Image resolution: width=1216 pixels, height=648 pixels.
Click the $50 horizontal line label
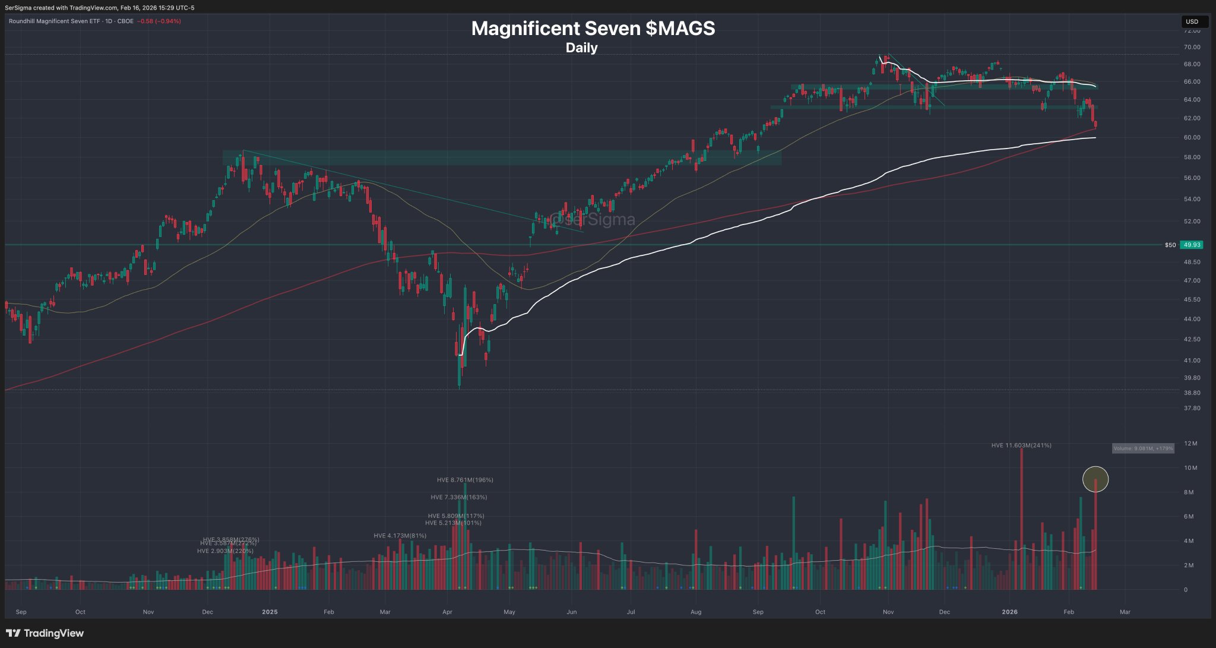1170,245
